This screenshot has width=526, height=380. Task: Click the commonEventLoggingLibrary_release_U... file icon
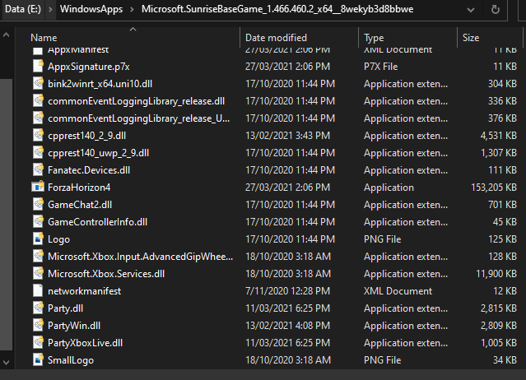point(38,118)
